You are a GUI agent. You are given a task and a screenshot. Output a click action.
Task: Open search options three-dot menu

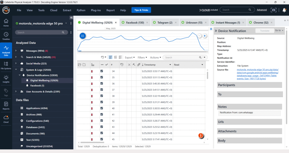click(x=71, y=32)
